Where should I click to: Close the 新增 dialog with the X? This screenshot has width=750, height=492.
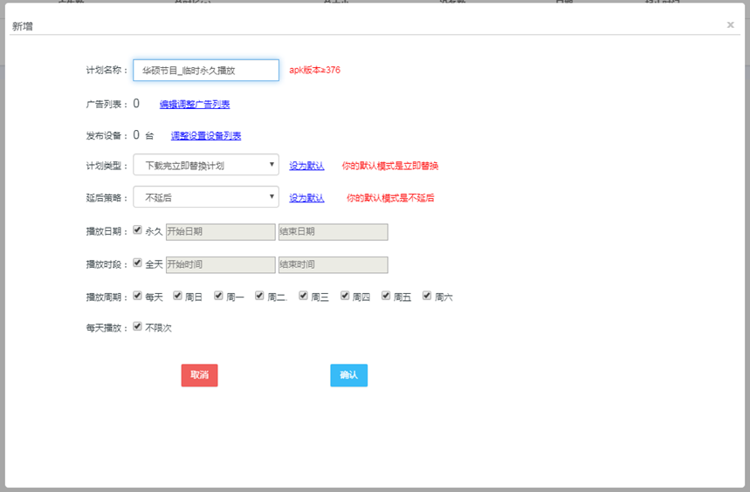pyautogui.click(x=730, y=25)
